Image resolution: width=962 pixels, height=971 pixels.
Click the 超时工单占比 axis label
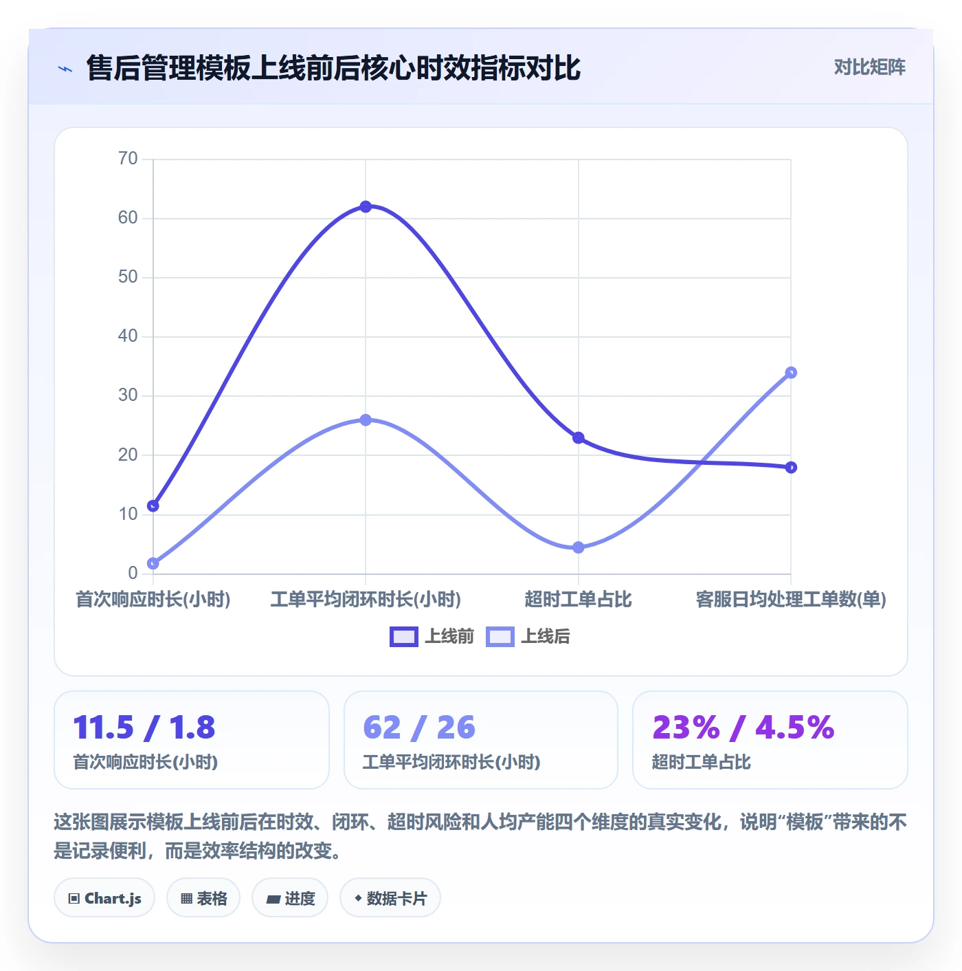579,600
